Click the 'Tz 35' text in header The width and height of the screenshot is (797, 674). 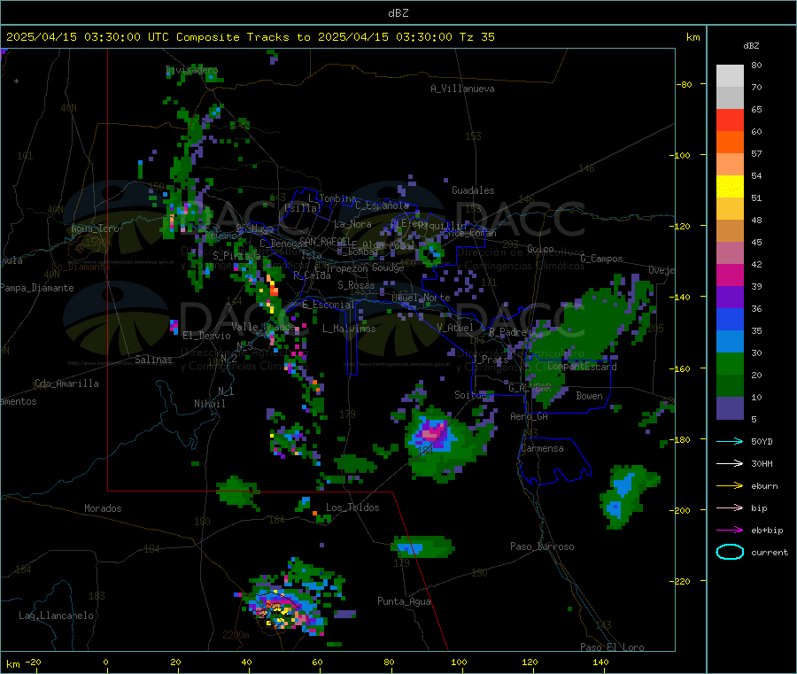point(476,36)
